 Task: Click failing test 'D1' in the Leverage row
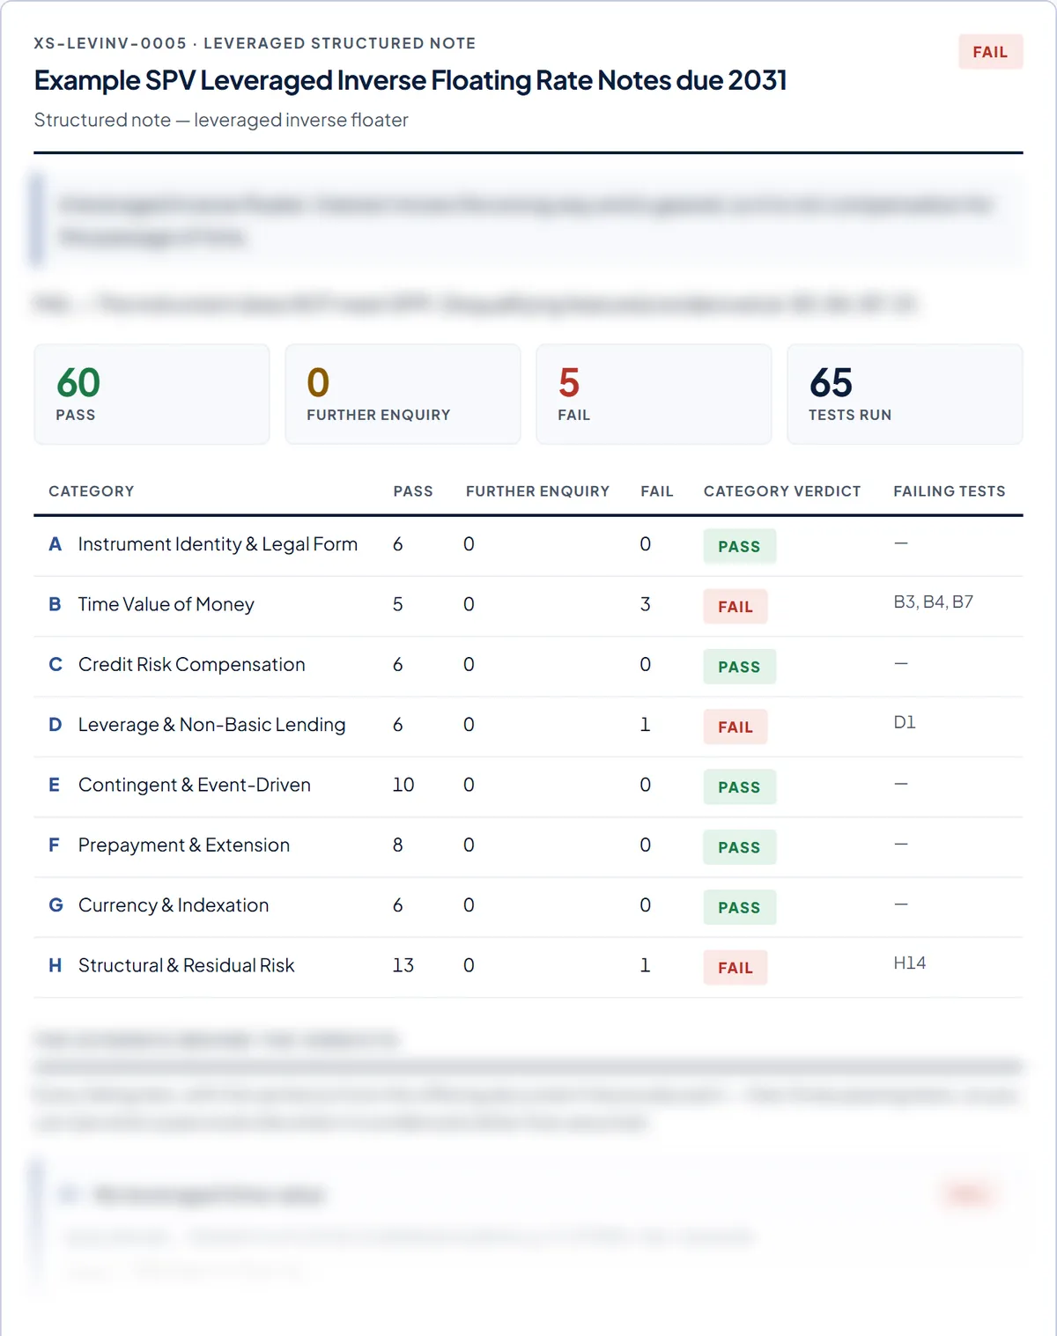tap(905, 723)
